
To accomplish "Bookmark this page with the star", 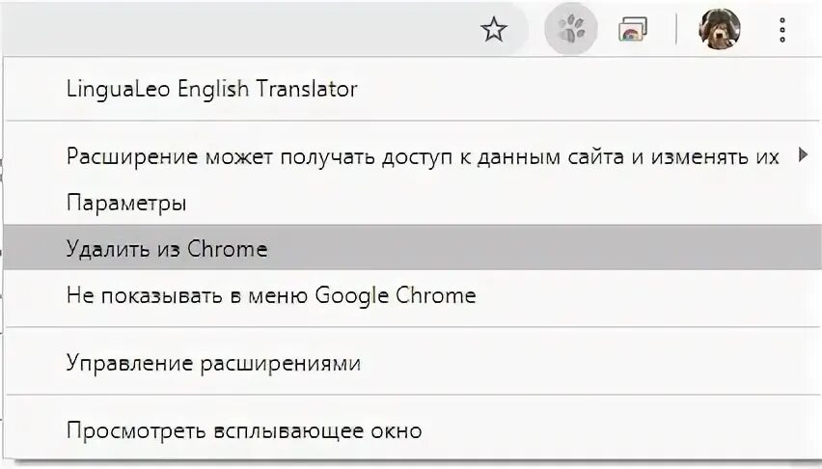I will tap(494, 30).
